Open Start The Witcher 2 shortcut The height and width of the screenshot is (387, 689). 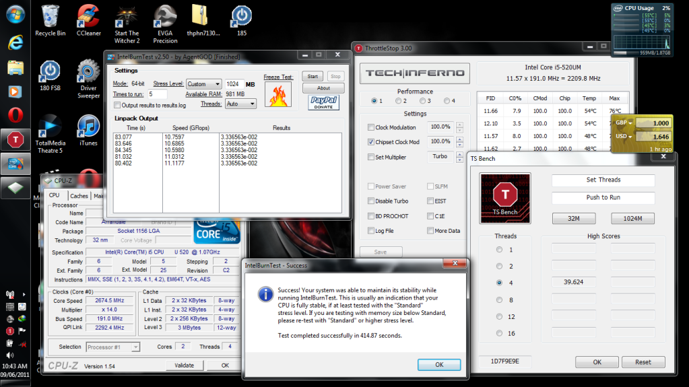127,24
